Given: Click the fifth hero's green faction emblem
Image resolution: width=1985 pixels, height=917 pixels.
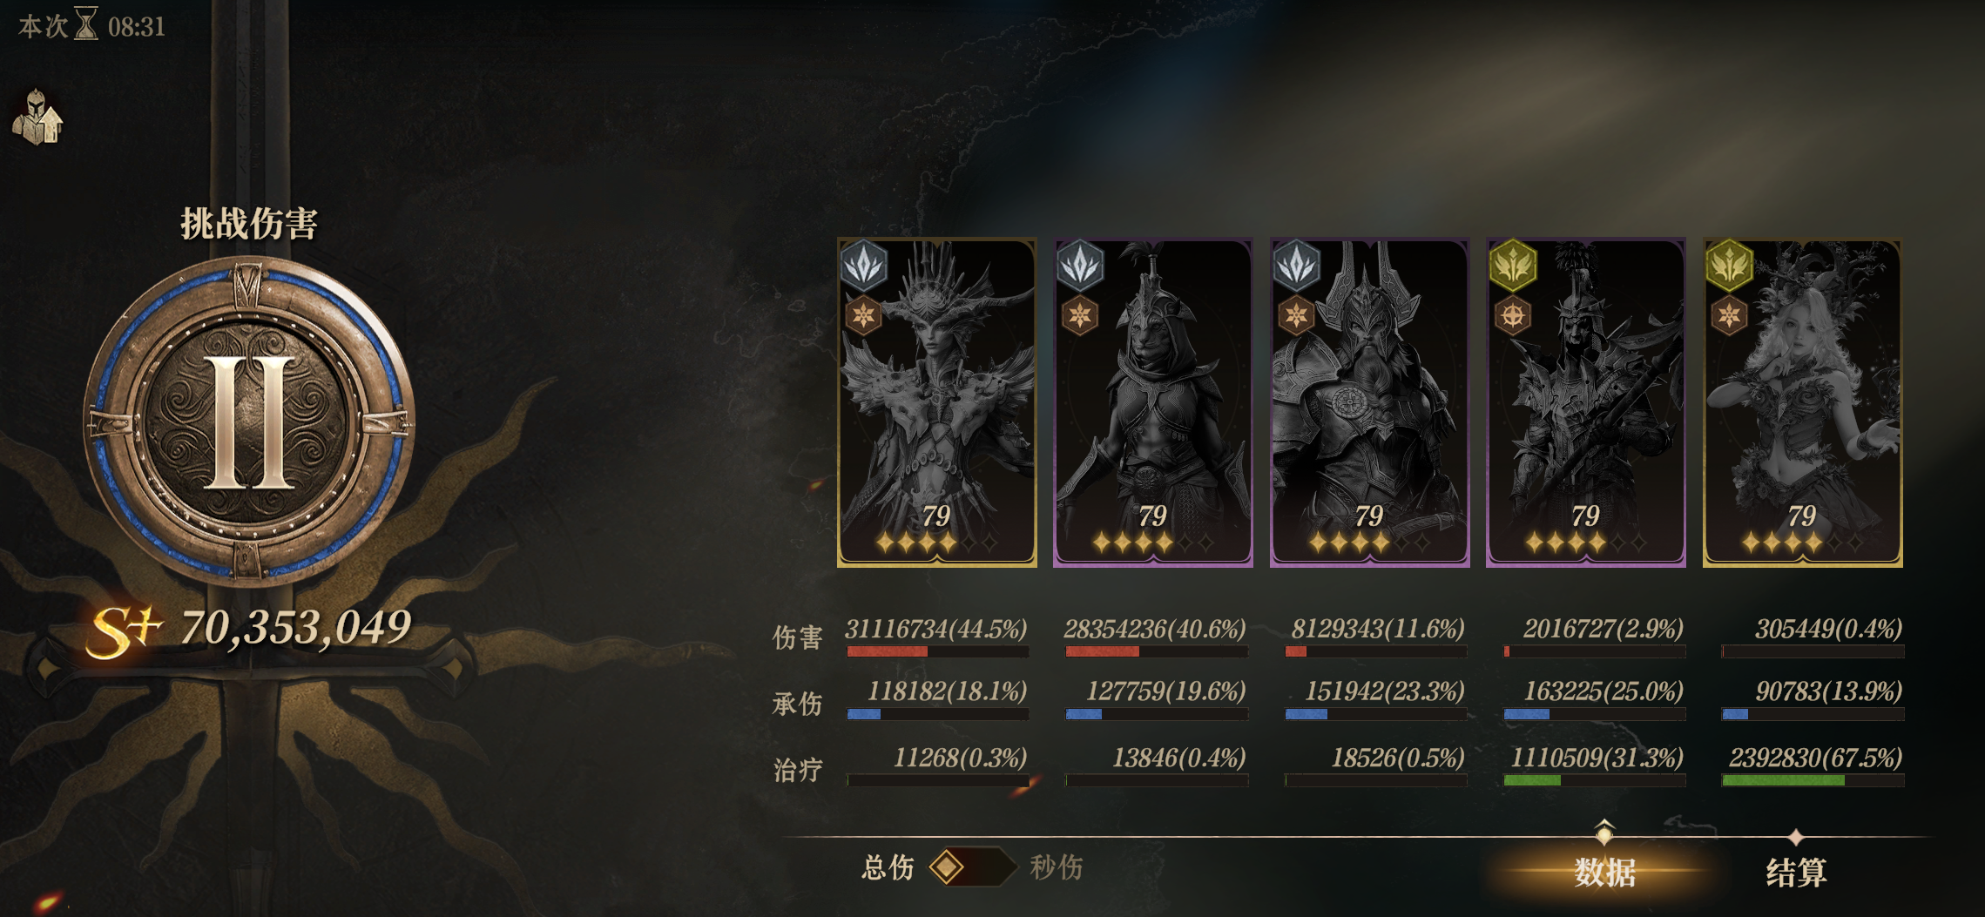Looking at the screenshot, I should click(1730, 265).
